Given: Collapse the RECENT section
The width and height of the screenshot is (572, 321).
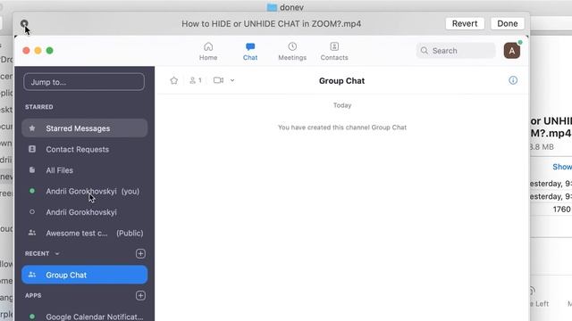Looking at the screenshot, I should 57,253.
